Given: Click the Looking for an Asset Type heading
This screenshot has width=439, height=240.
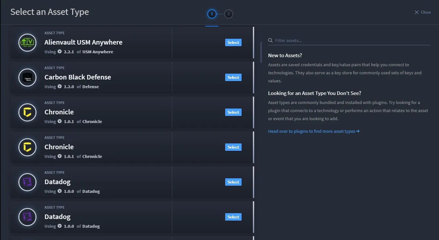Looking at the screenshot, I should tap(314, 93).
